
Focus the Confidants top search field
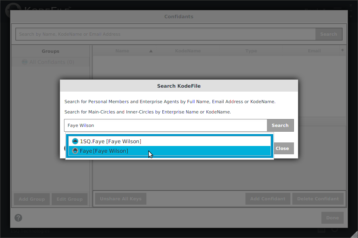(165, 34)
